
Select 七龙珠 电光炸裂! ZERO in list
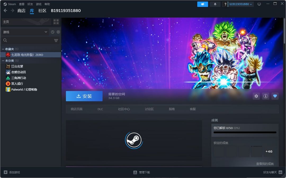31,55
